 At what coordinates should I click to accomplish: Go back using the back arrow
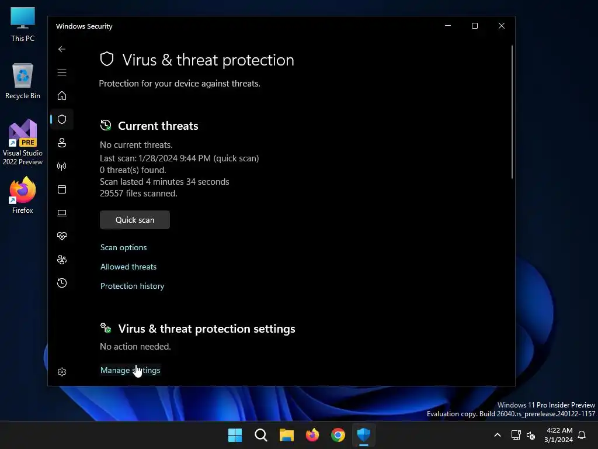(62, 49)
